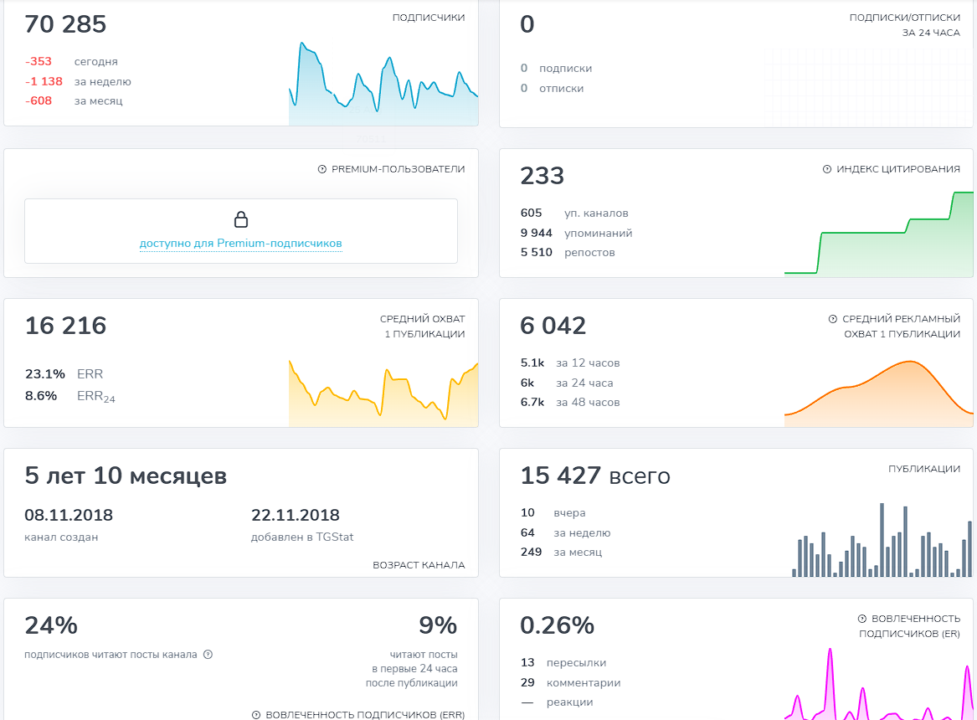Click the help icon beside PREMIUM-ПОЛЬЗОВАТЕЛИ

322,169
